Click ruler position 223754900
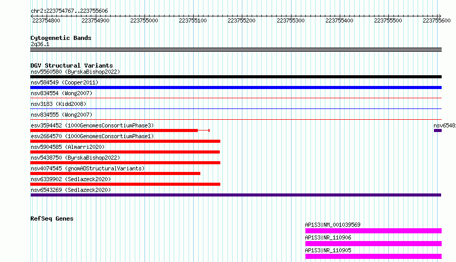Image resolution: width=456 pixels, height=262 pixels. 95,20
